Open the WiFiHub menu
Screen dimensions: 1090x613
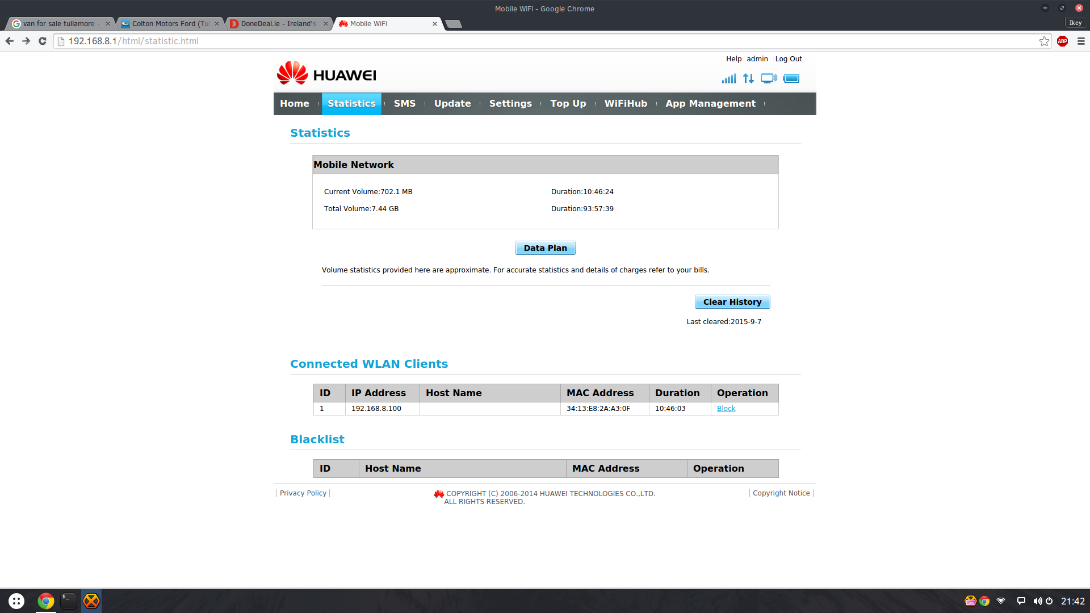[626, 103]
